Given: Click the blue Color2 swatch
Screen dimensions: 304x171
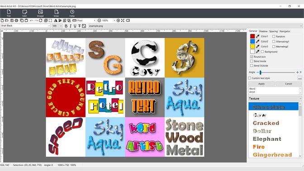Looking at the screenshot, I should (252, 41).
